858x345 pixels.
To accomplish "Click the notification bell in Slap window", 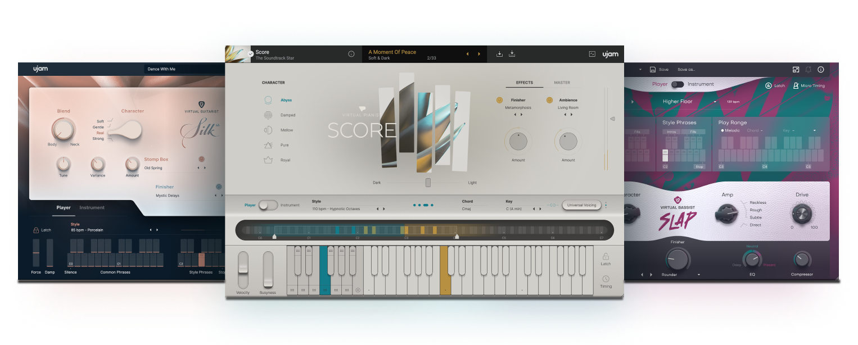I will pyautogui.click(x=809, y=70).
